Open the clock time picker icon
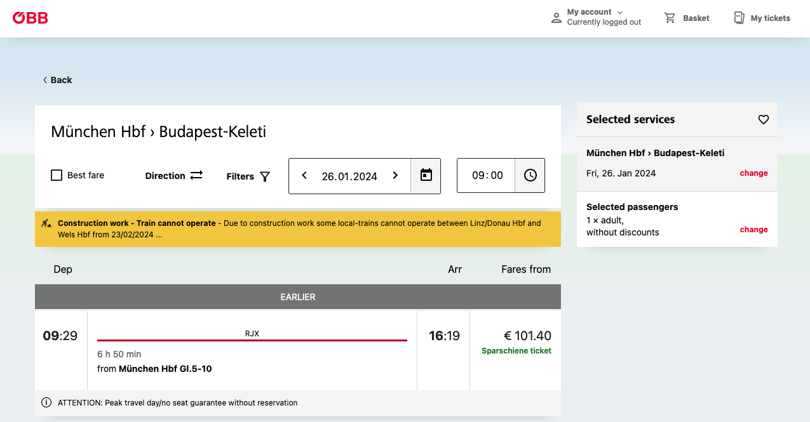The width and height of the screenshot is (810, 422). click(x=530, y=176)
